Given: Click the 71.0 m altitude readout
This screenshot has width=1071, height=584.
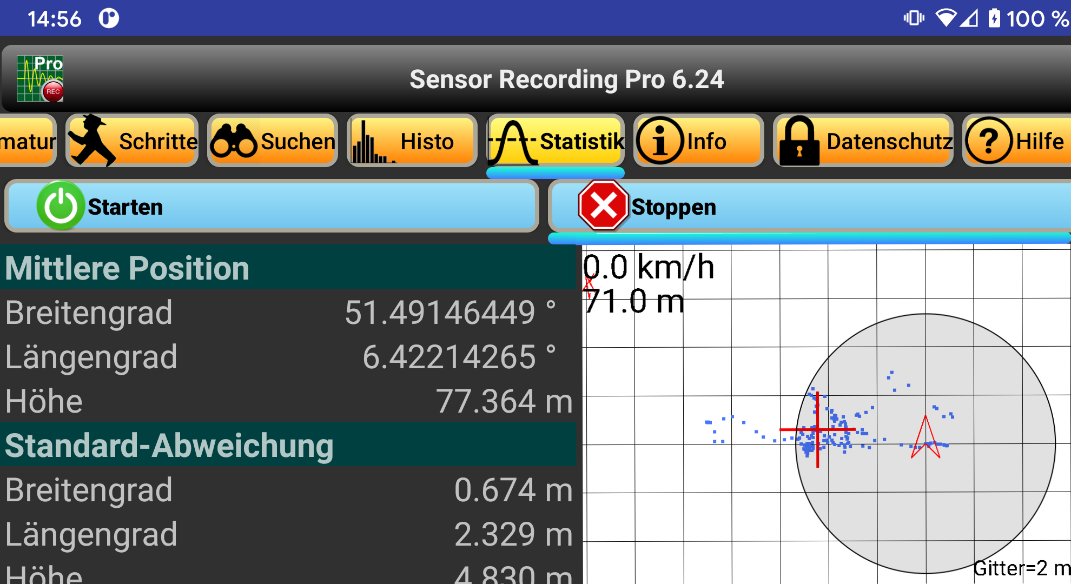Looking at the screenshot, I should pos(634,301).
